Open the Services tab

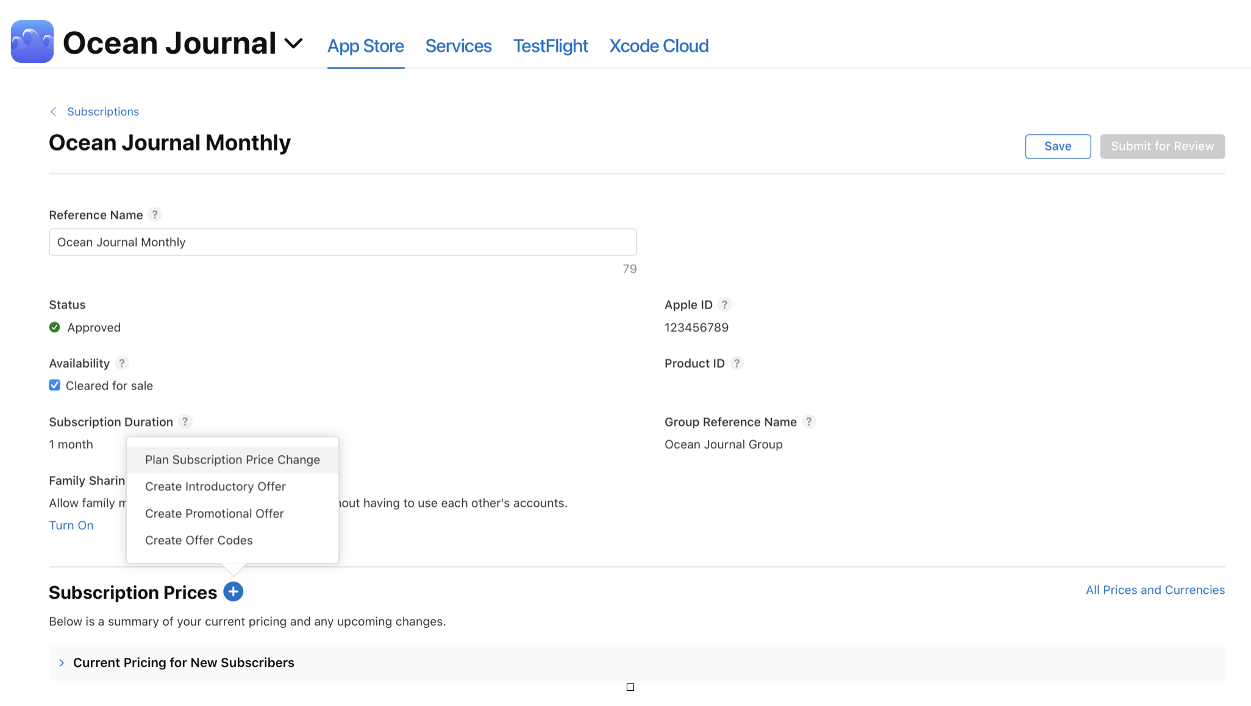point(458,46)
